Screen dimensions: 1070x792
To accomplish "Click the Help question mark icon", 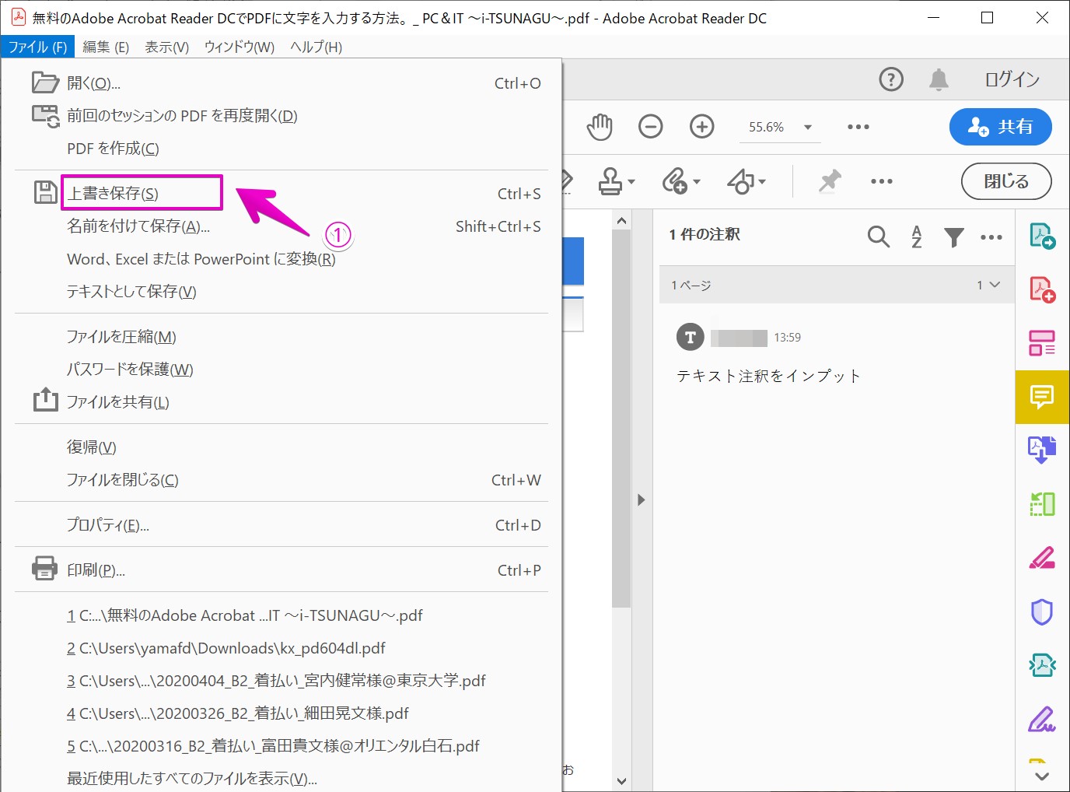I will (x=891, y=79).
